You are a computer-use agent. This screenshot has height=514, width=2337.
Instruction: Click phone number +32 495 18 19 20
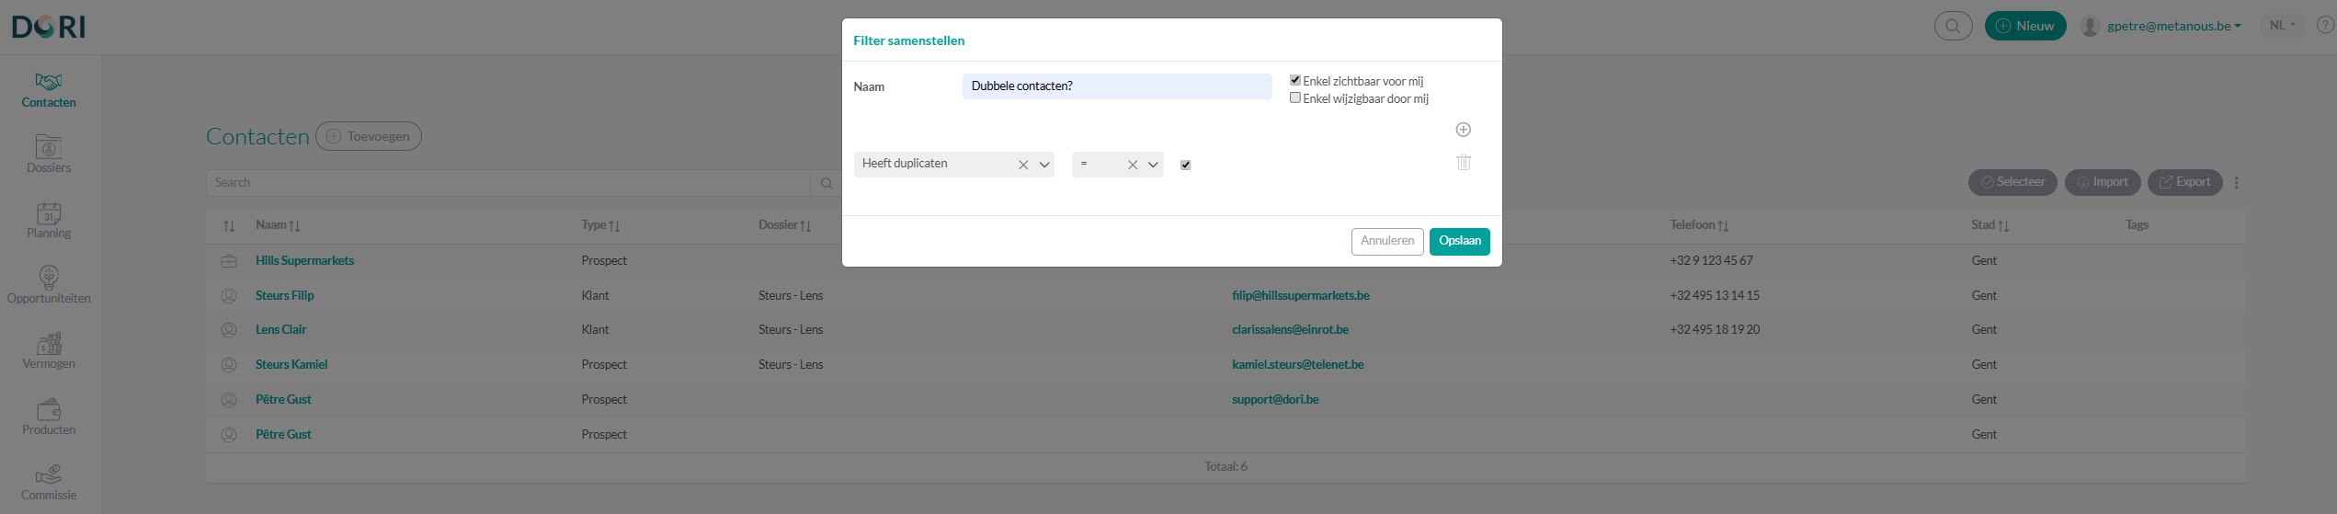click(x=1715, y=330)
